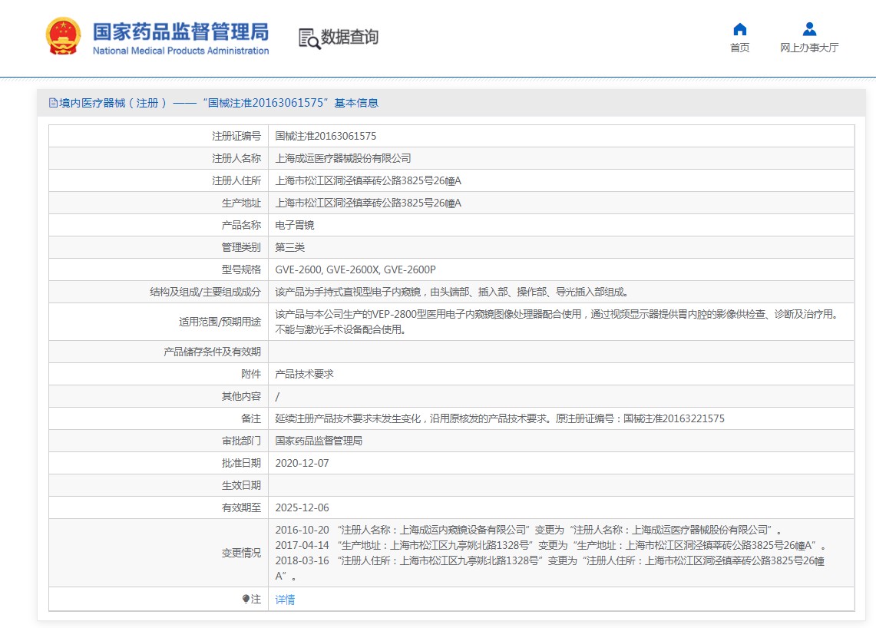
Task: Click the 批准日期 row label
Action: [x=241, y=463]
